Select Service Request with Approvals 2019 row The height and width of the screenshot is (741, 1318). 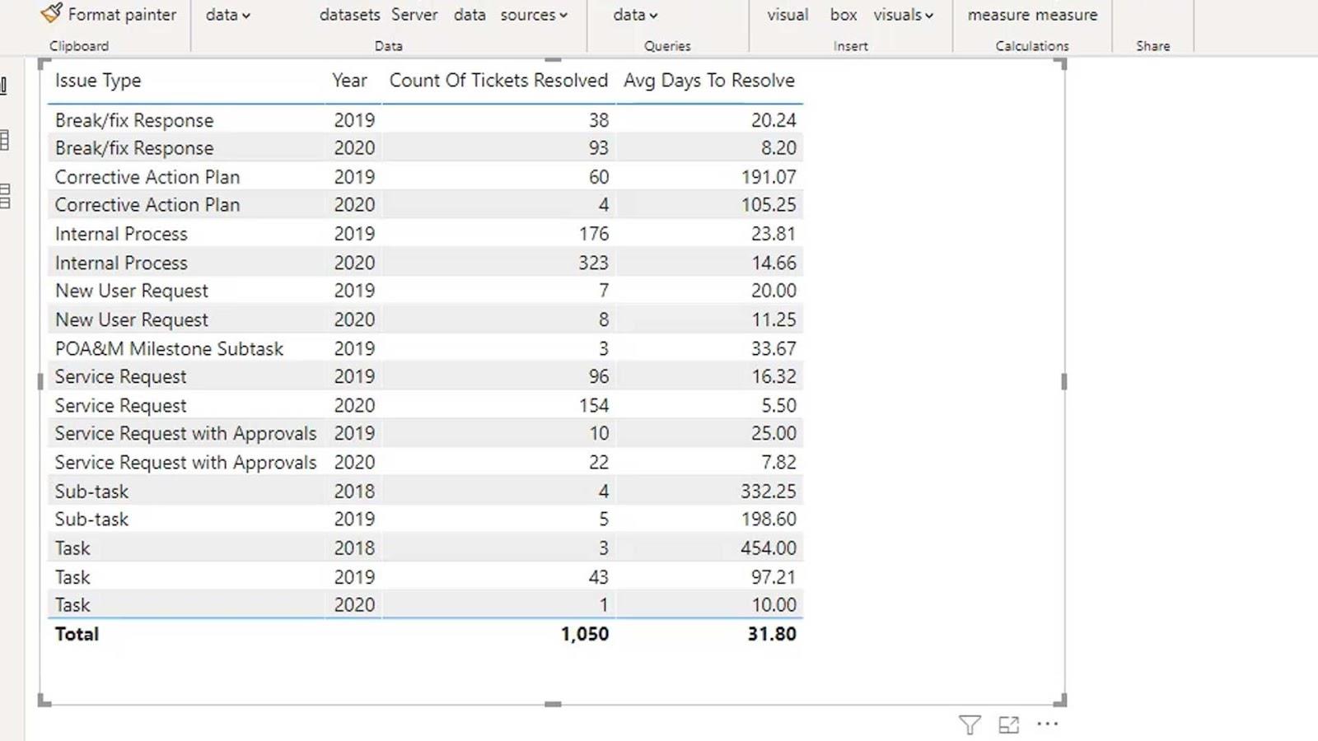[x=425, y=433]
